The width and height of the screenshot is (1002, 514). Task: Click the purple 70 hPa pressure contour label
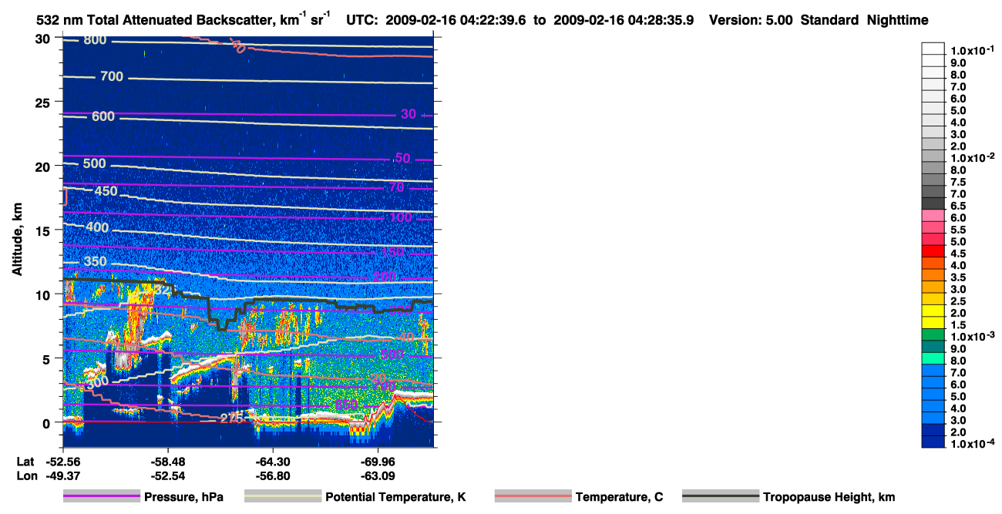point(396,187)
